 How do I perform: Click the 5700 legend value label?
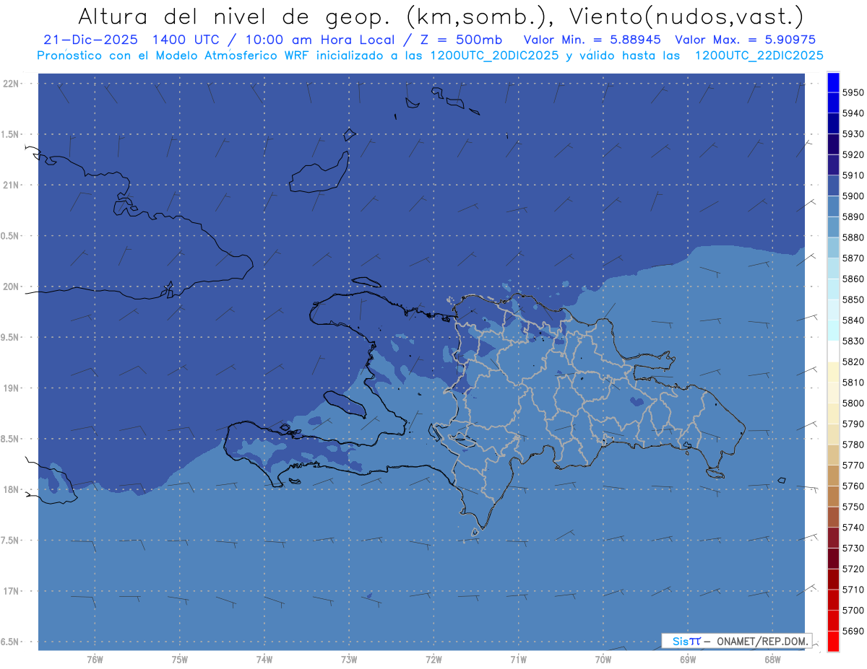tap(853, 610)
